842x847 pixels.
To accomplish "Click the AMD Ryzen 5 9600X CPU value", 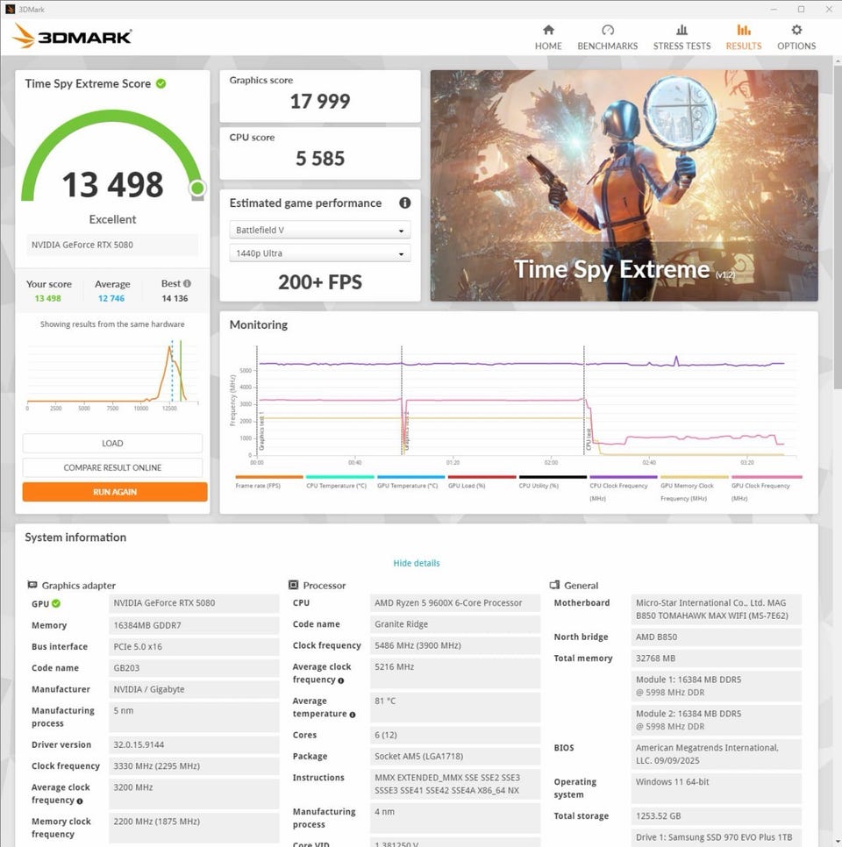I will pyautogui.click(x=455, y=603).
